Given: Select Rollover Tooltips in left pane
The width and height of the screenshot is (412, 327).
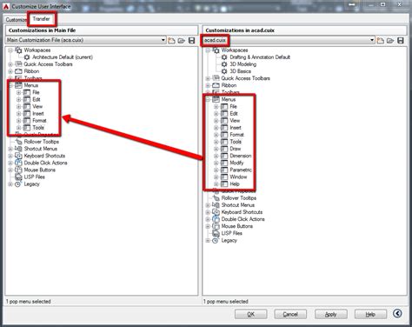Looking at the screenshot, I should (42, 142).
